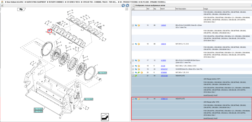
Task: Open part number link 140045
Action: [163, 25]
